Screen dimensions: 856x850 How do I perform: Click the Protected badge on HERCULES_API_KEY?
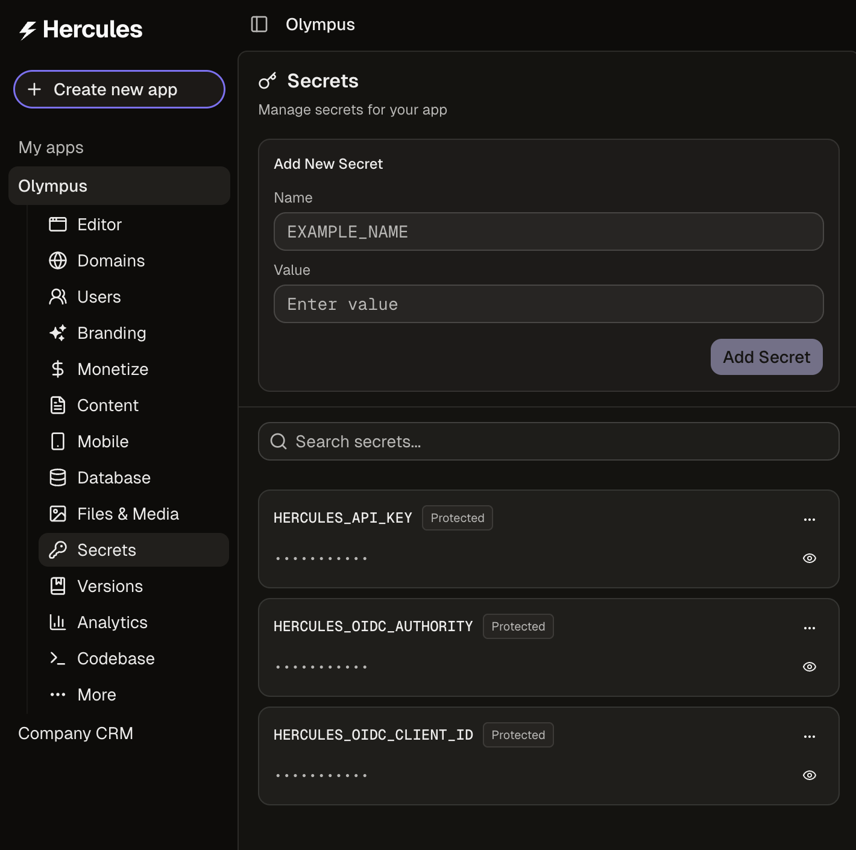(458, 518)
